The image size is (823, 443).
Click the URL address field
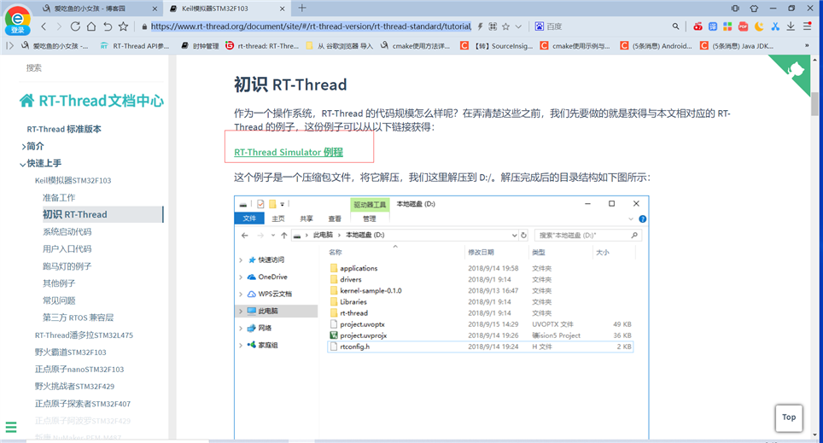point(311,26)
